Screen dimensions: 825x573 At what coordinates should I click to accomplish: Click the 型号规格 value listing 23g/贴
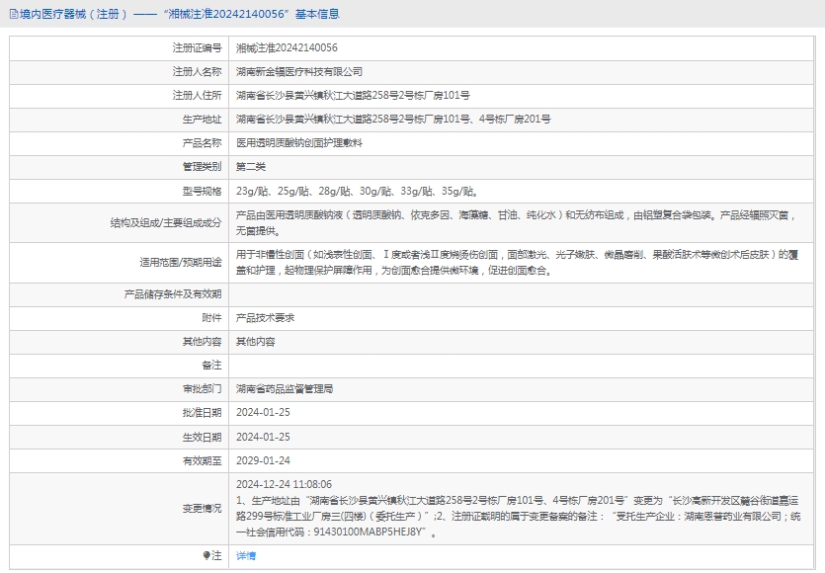pyautogui.click(x=358, y=191)
